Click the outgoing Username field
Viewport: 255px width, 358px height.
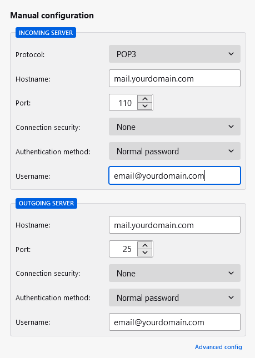coord(174,322)
